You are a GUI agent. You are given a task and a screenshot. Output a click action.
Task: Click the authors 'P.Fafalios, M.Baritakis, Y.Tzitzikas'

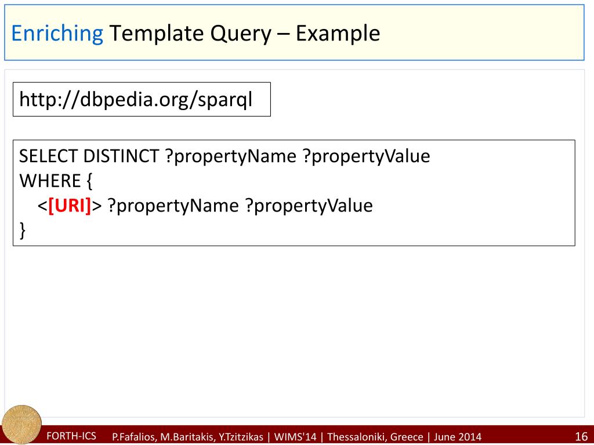pyautogui.click(x=187, y=437)
